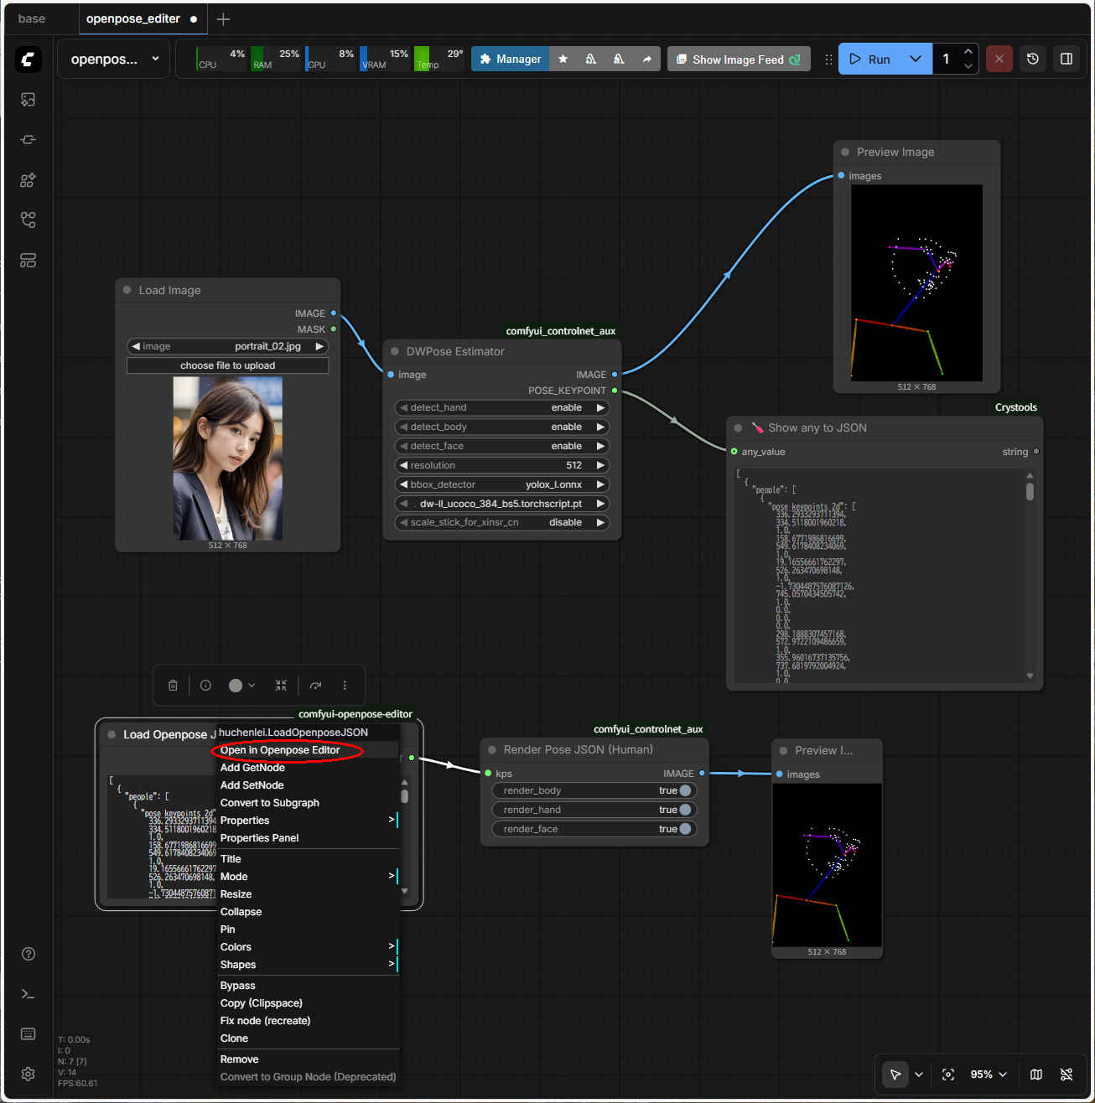Toggle the render_face switch
This screenshot has width=1095, height=1103.
tap(684, 829)
